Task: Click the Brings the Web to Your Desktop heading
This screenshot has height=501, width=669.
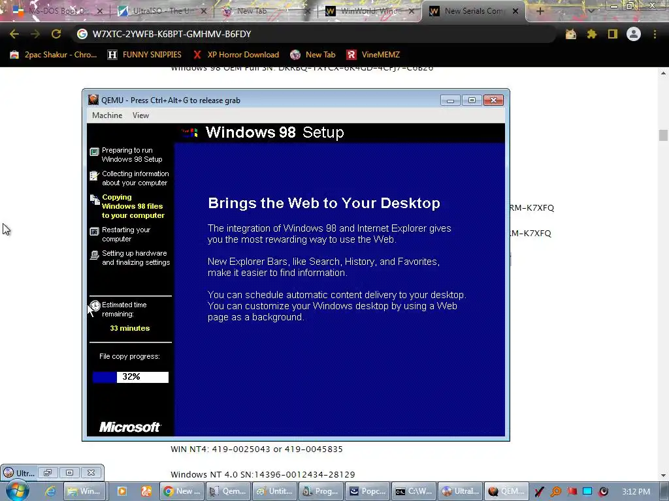Action: click(x=324, y=203)
